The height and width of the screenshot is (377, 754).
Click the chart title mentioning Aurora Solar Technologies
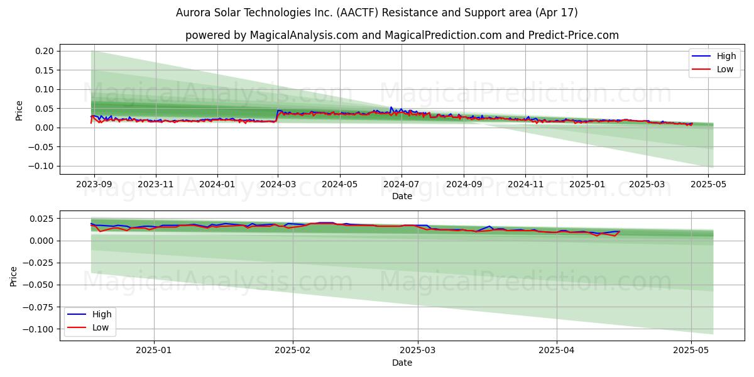tap(377, 13)
